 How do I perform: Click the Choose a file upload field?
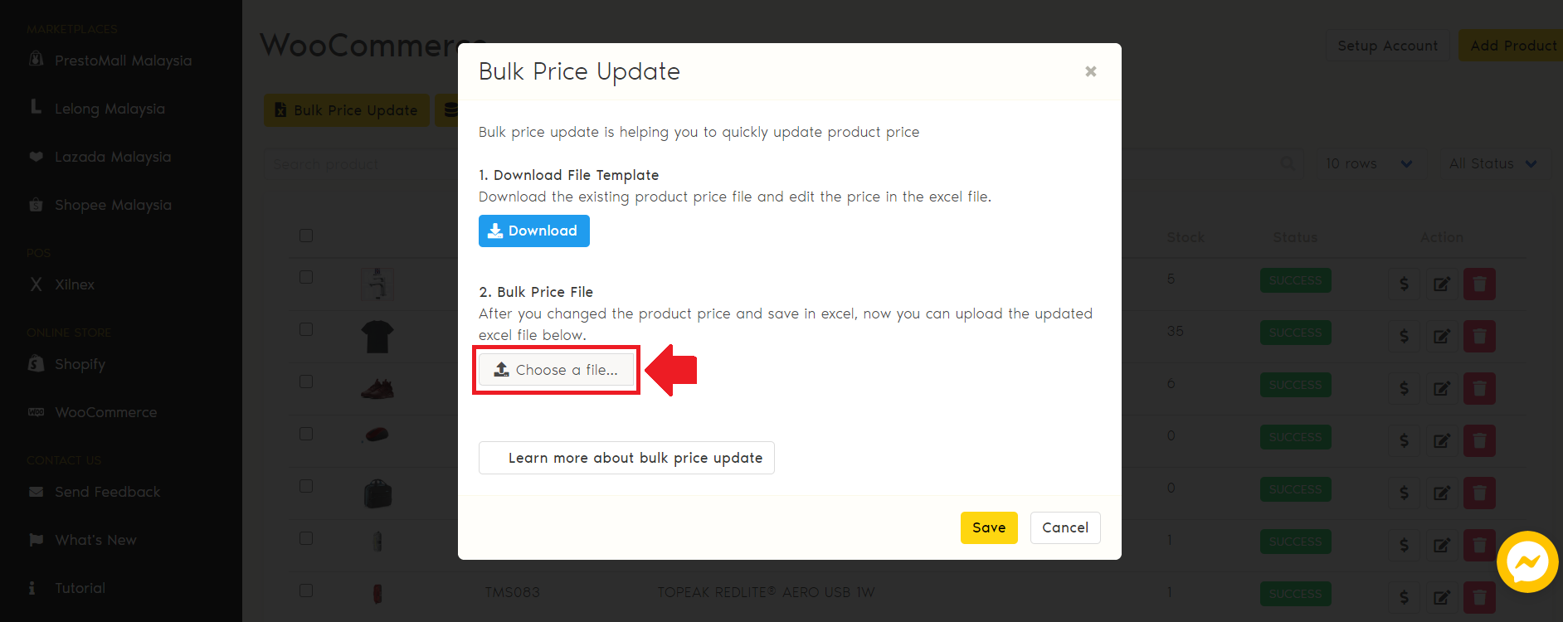pyautogui.click(x=556, y=370)
